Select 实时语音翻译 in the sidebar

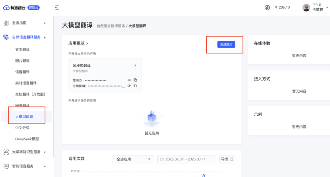click(26, 83)
